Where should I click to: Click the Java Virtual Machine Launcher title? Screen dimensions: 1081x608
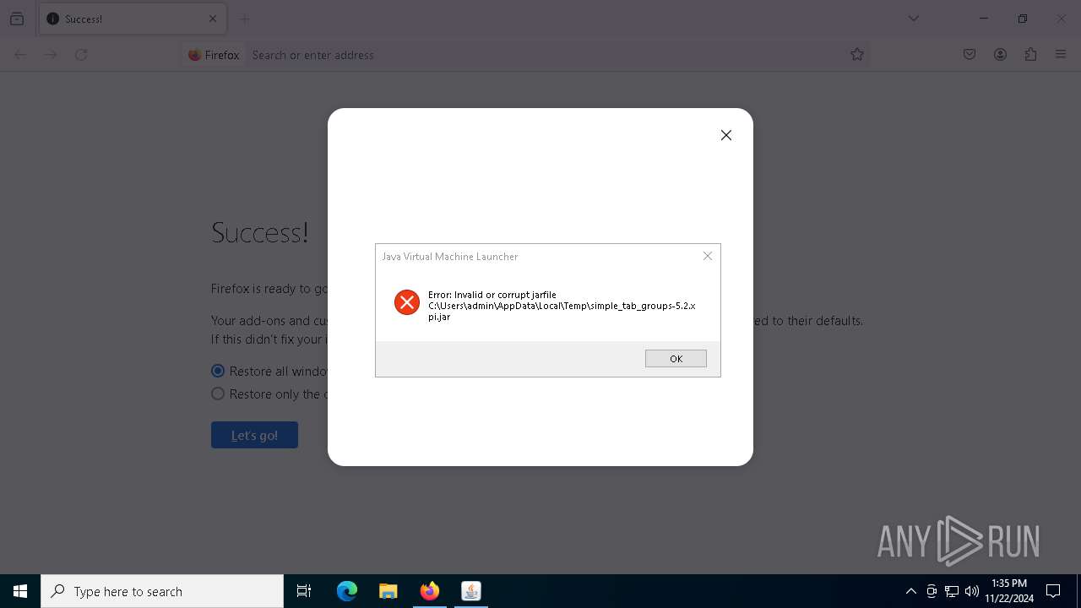[450, 256]
